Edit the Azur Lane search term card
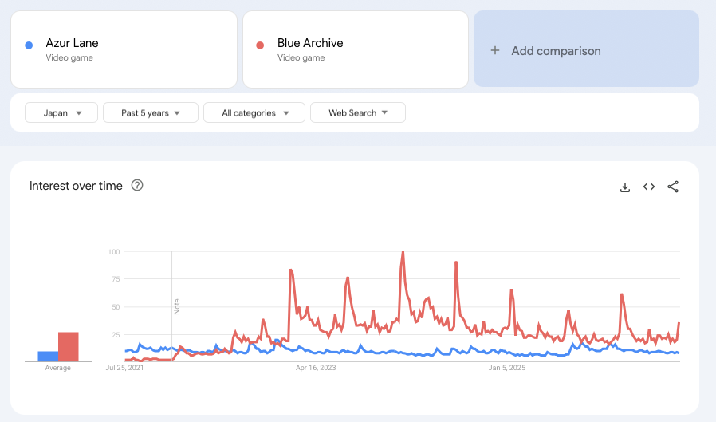Viewport: 716px width, 422px height. click(124, 49)
